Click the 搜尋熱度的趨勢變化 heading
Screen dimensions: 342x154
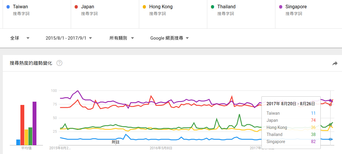tap(31, 63)
